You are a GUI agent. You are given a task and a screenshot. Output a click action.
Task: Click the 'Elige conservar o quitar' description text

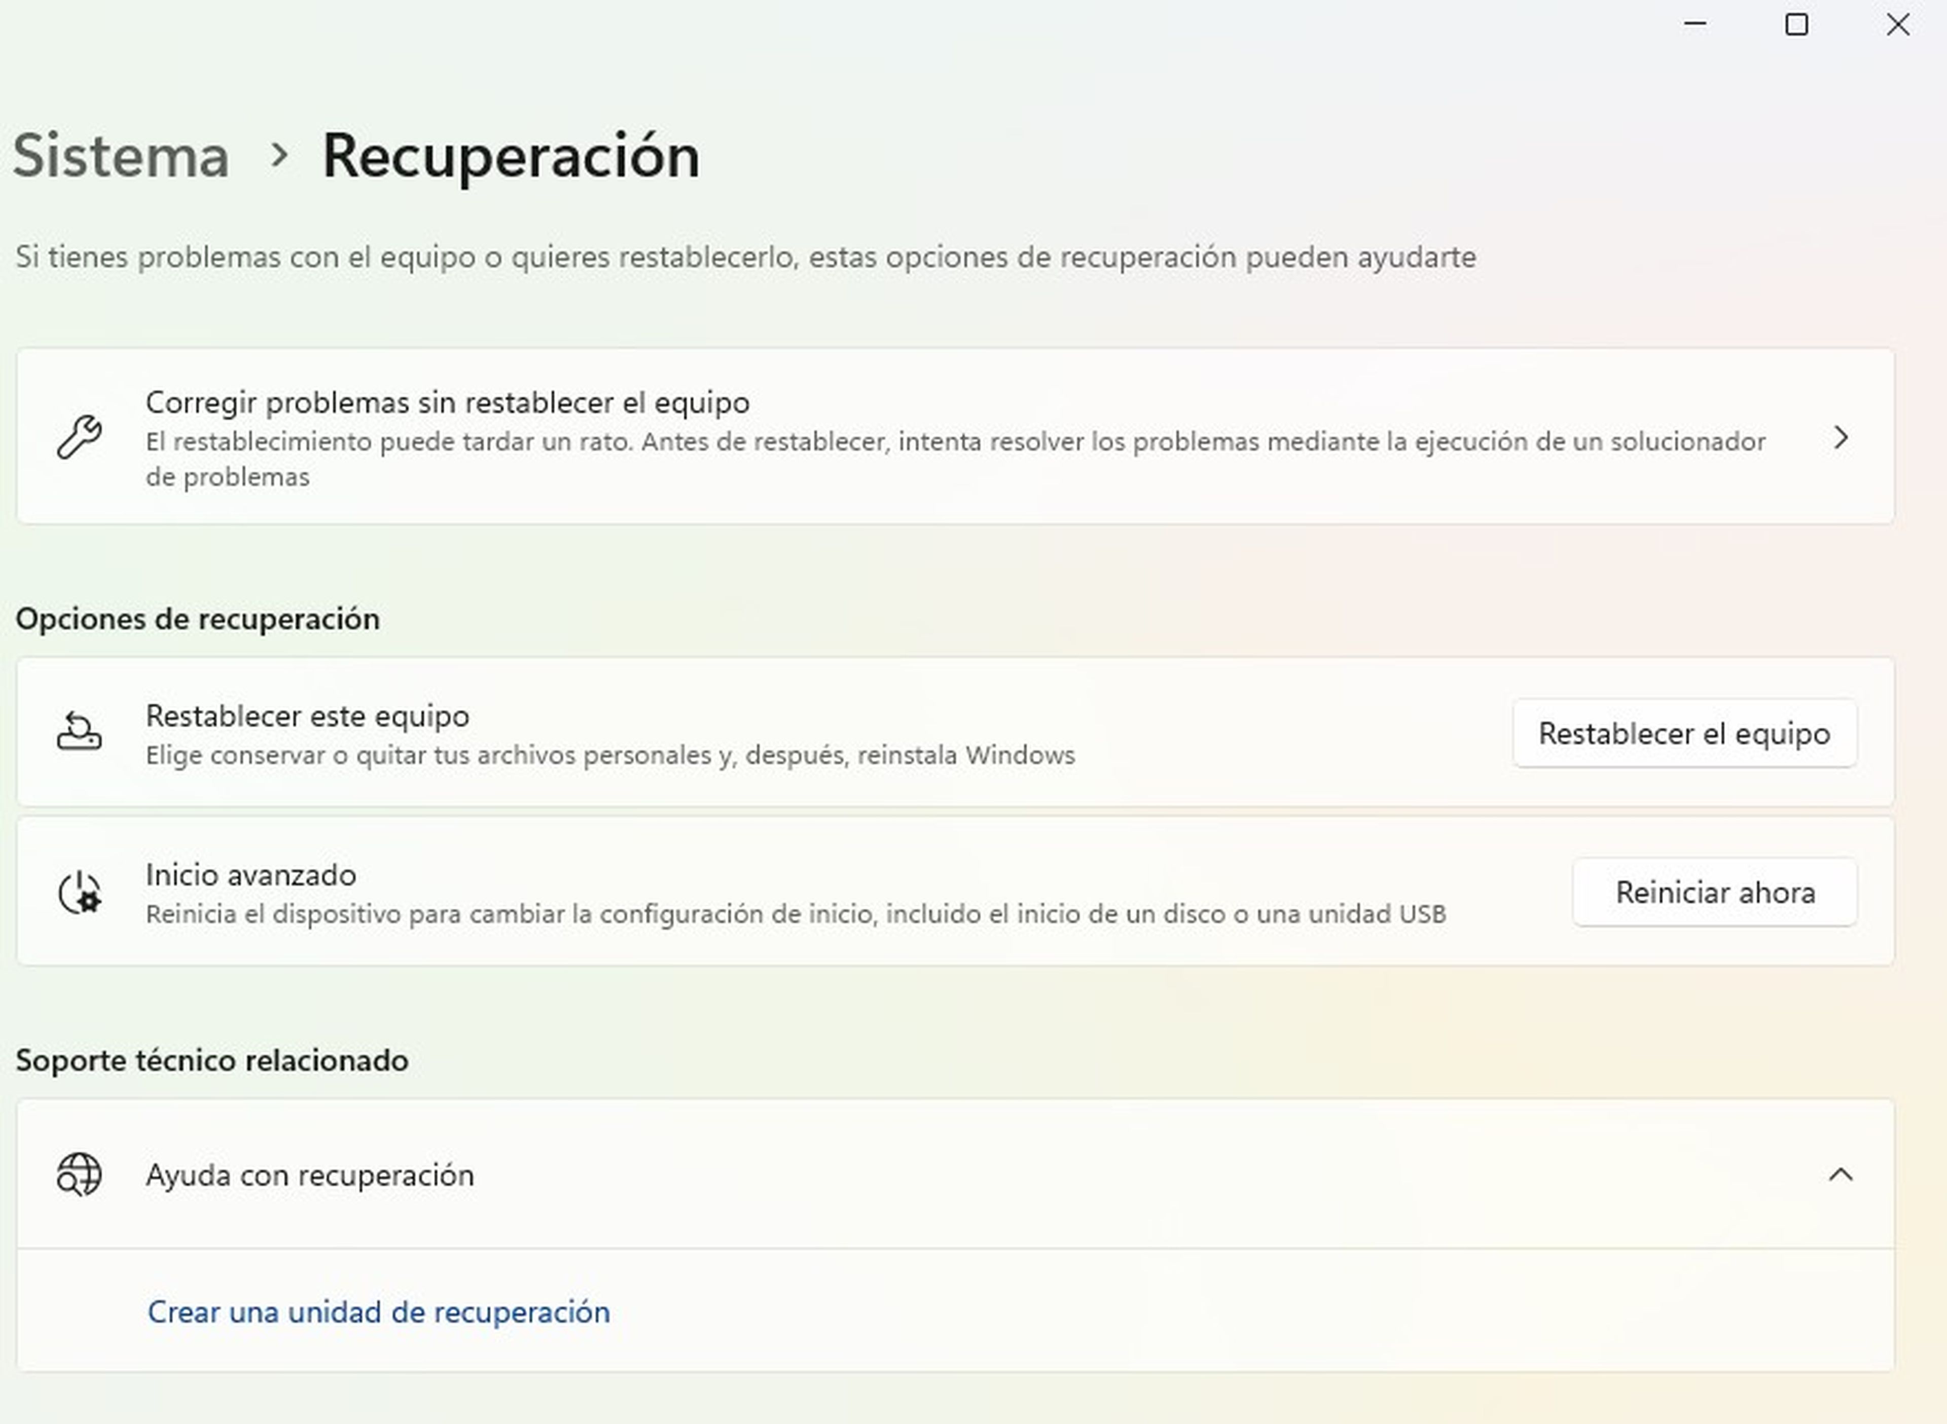point(610,755)
